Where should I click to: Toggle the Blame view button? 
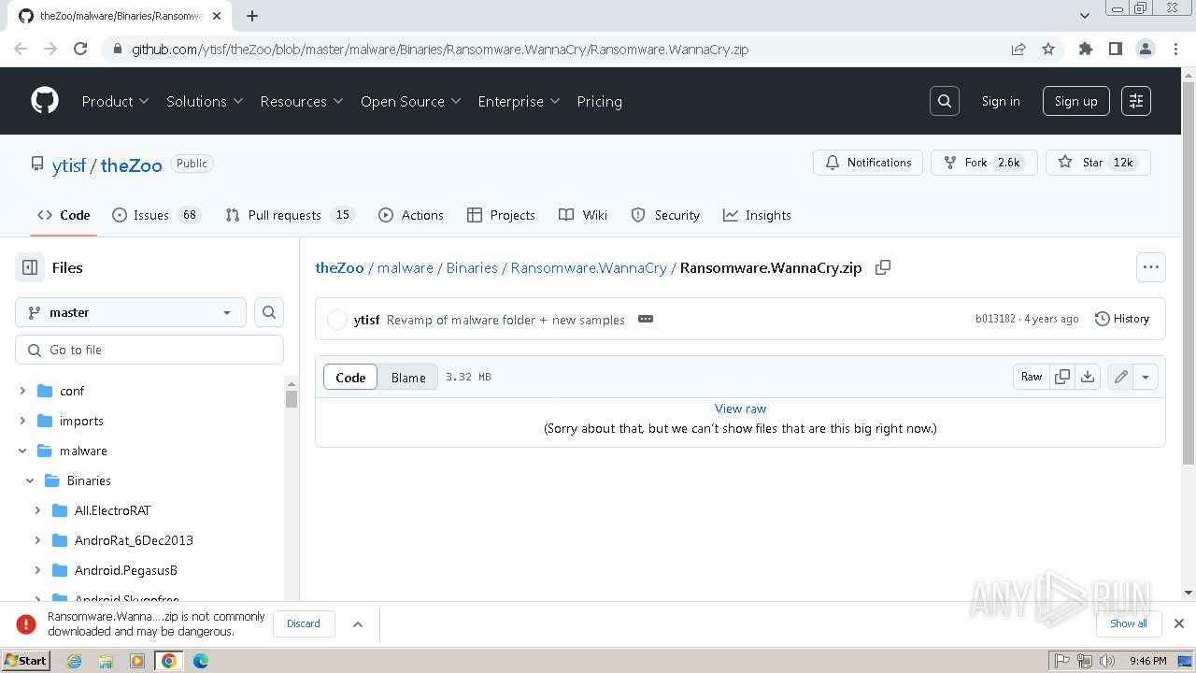[408, 377]
